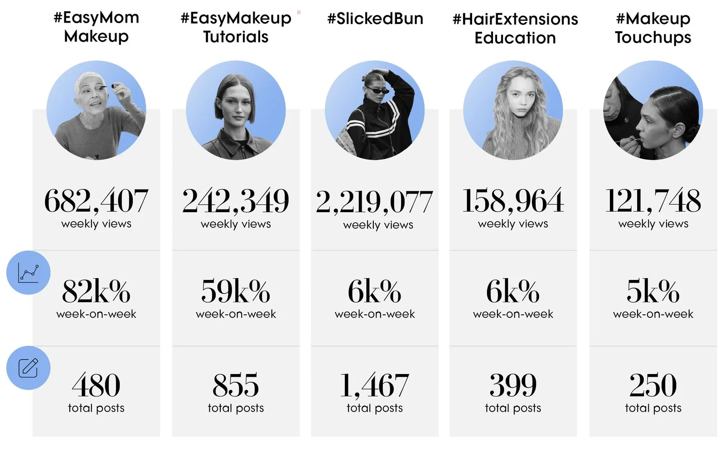Image resolution: width=725 pixels, height=451 pixels.
Task: Select the #EasyMom Makeup profile photo
Action: [96, 110]
